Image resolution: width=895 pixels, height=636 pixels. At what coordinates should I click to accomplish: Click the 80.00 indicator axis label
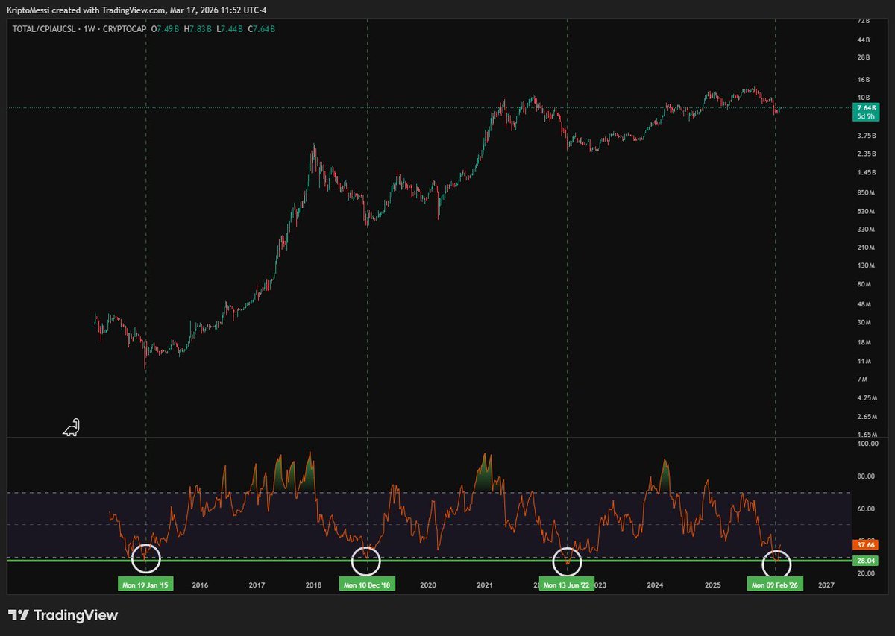tap(866, 476)
